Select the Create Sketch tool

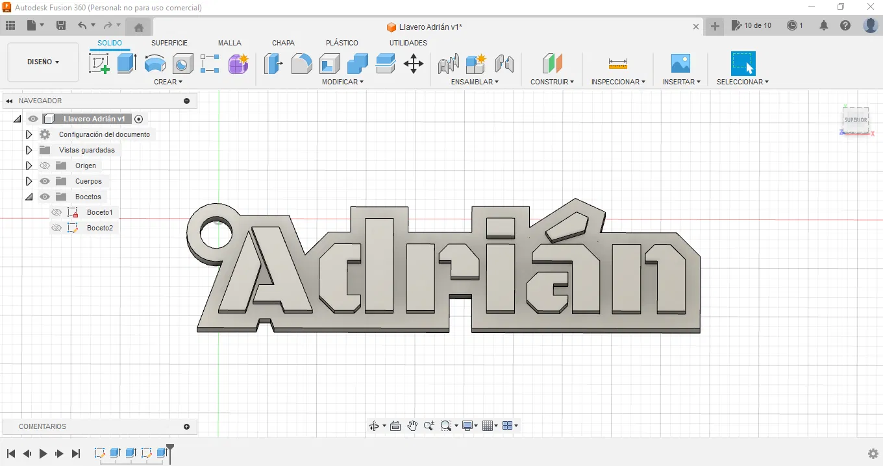coord(99,64)
